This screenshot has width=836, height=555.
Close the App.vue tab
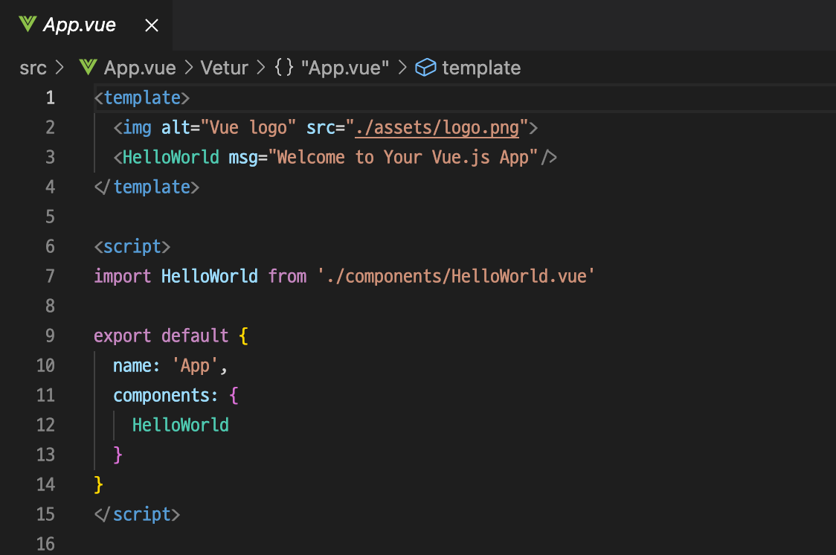pyautogui.click(x=152, y=25)
